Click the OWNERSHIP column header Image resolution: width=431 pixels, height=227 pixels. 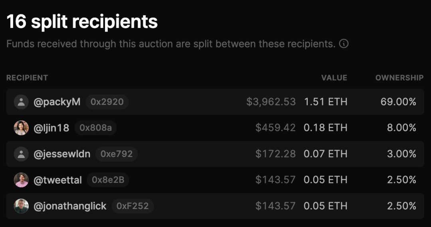click(x=399, y=78)
